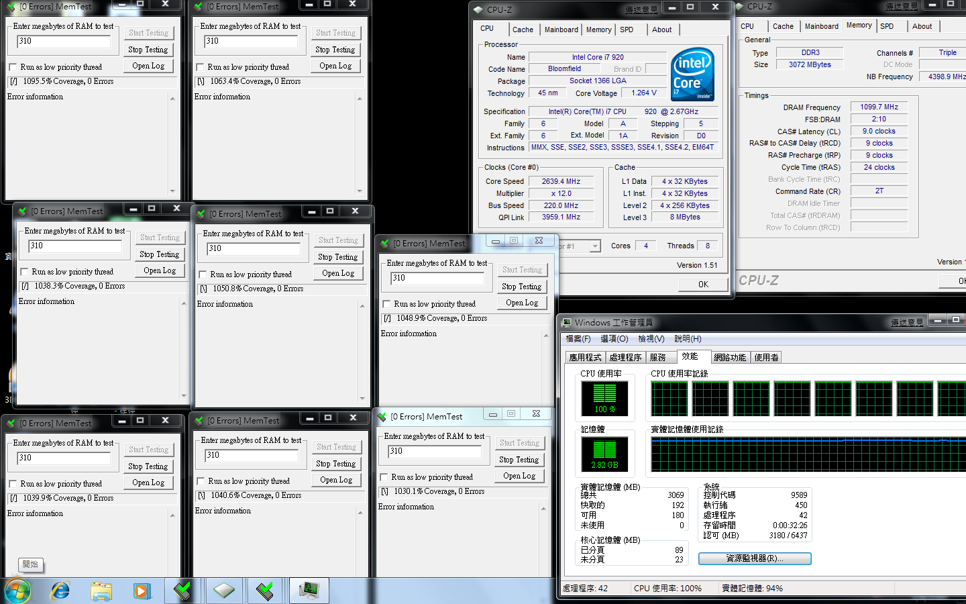The width and height of the screenshot is (966, 604).
Task: Switch to 處理程序 tab in Task Manager
Action: [625, 358]
